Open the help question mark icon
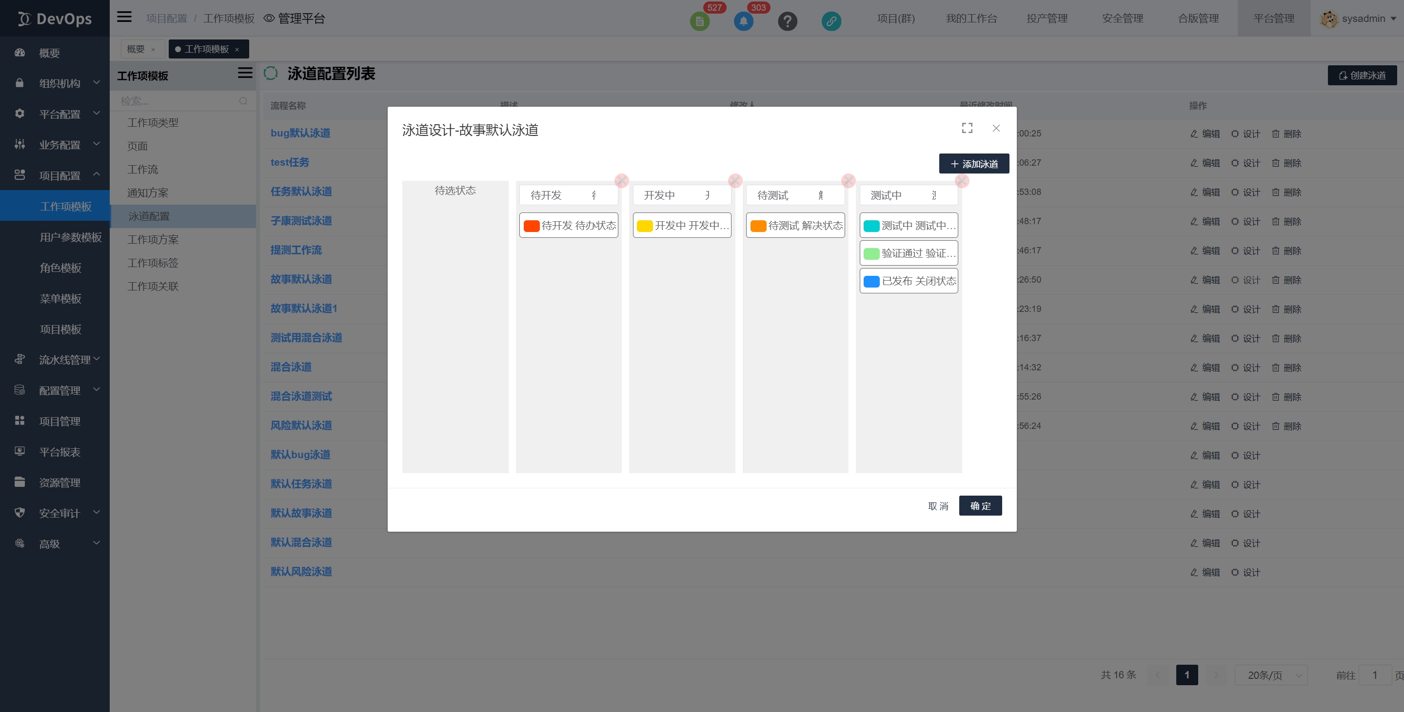 (787, 21)
